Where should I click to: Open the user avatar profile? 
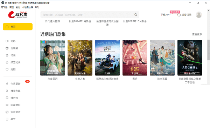(199, 15)
